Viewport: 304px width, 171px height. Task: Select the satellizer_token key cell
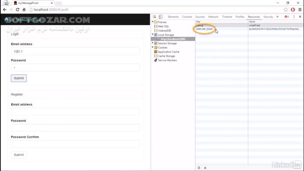(x=221, y=29)
